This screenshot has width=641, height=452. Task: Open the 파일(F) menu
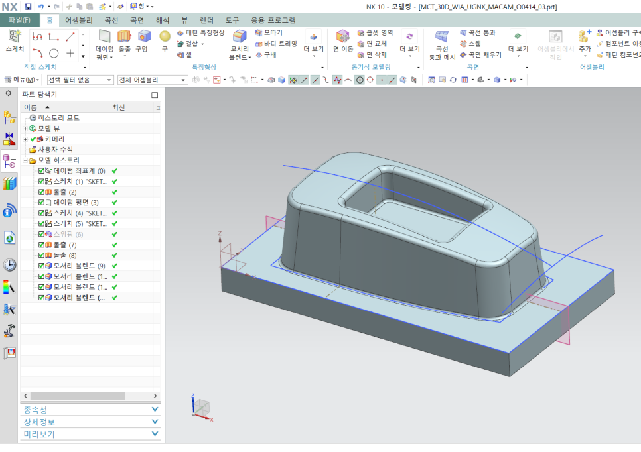click(x=20, y=20)
